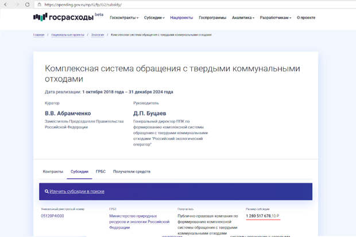Open Экология breadcrumb link
Viewport: 356px width, 237px height.
click(98, 35)
